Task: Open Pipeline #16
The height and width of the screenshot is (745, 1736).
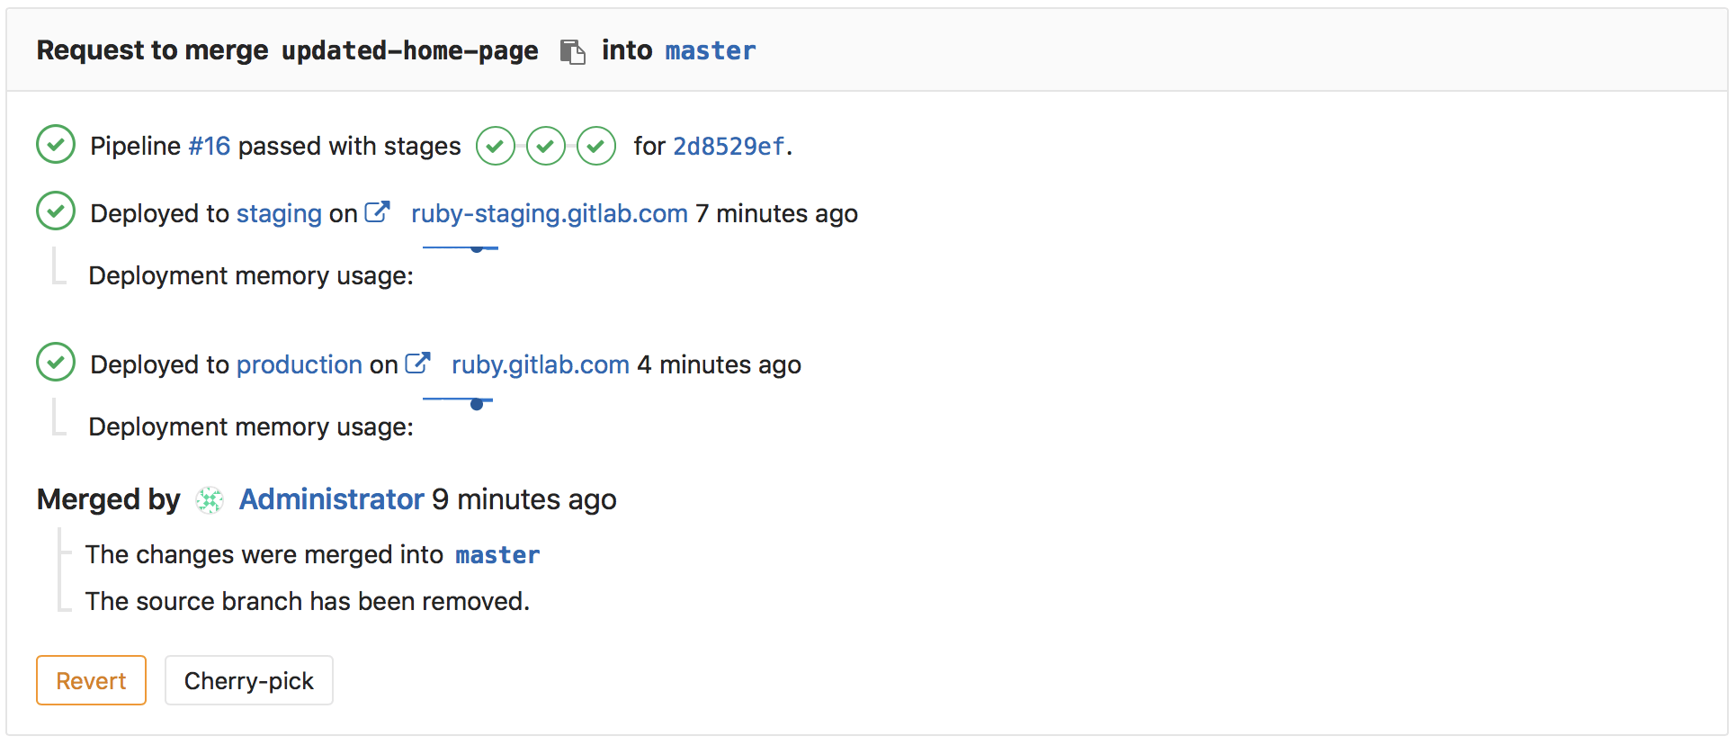Action: coord(208,145)
